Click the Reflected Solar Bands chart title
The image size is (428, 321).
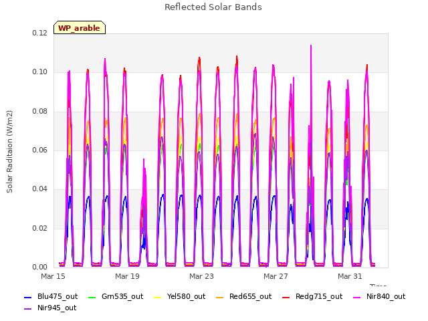tap(213, 7)
